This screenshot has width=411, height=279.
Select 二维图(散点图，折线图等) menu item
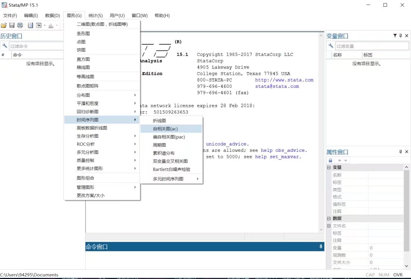pos(102,24)
